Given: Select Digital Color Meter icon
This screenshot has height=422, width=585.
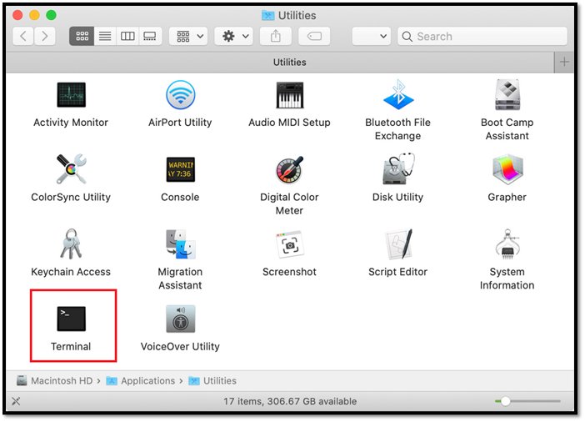Looking at the screenshot, I should point(289,169).
